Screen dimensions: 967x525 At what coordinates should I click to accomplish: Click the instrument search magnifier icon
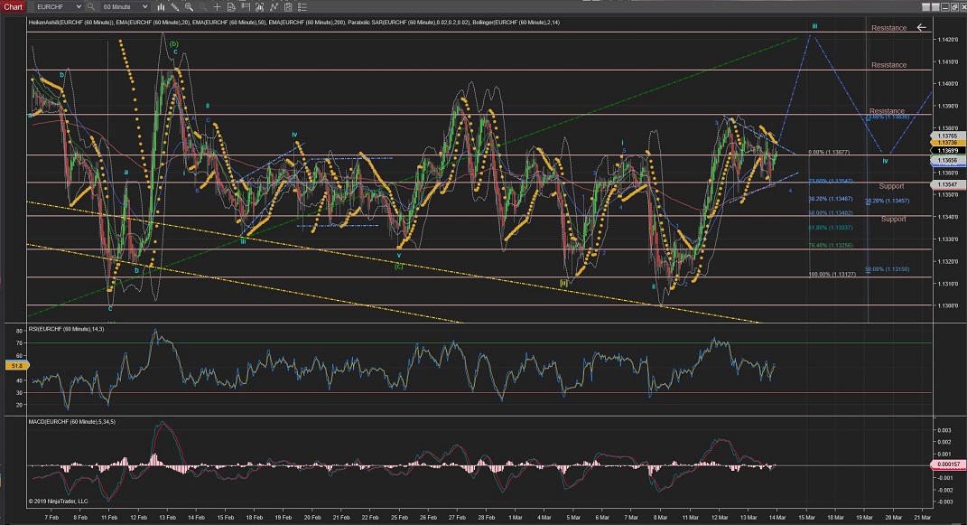(91, 6)
